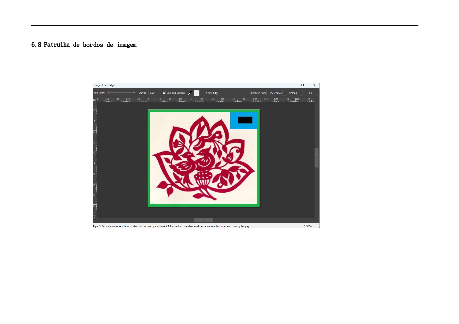Minimize the Image Trace Edge window

291,85
